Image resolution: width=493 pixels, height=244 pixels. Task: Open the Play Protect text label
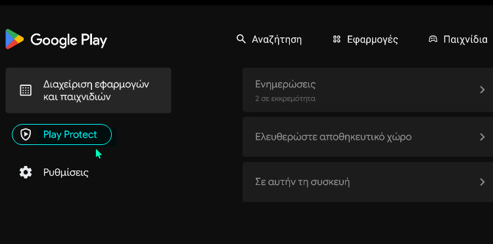pyautogui.click(x=70, y=135)
